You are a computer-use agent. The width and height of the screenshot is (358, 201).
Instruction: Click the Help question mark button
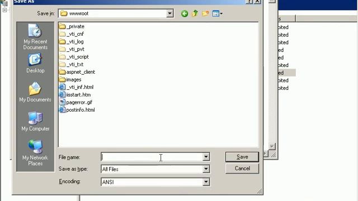pos(249,1)
